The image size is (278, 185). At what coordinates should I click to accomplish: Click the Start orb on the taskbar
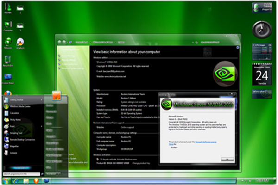6,181
